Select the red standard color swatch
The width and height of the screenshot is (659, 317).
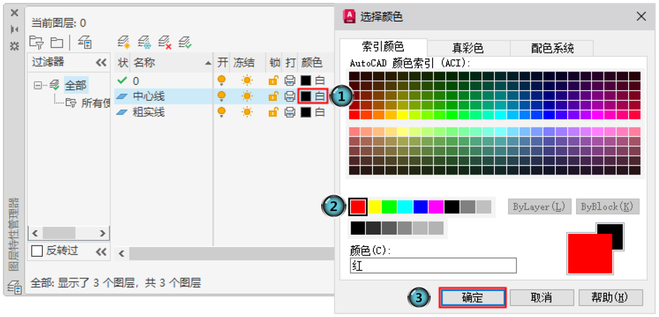coord(358,206)
